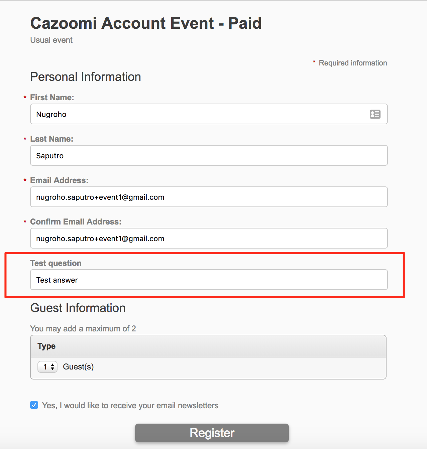Image resolution: width=427 pixels, height=449 pixels.
Task: Open the guest count stepper arrows
Action: (x=52, y=367)
